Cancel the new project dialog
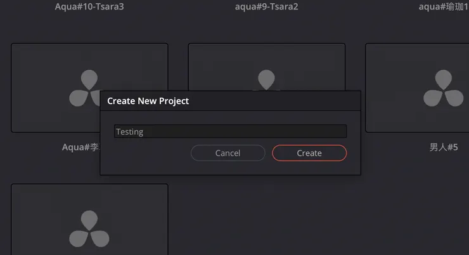469x255 pixels. [x=228, y=153]
